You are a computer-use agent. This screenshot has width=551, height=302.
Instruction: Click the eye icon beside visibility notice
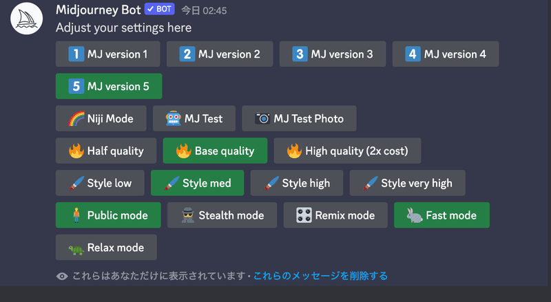[62, 277]
